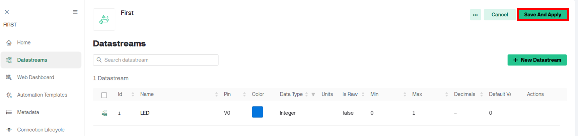Open the Data Type filter funnel icon
The height and width of the screenshot is (136, 578).
[x=313, y=95]
